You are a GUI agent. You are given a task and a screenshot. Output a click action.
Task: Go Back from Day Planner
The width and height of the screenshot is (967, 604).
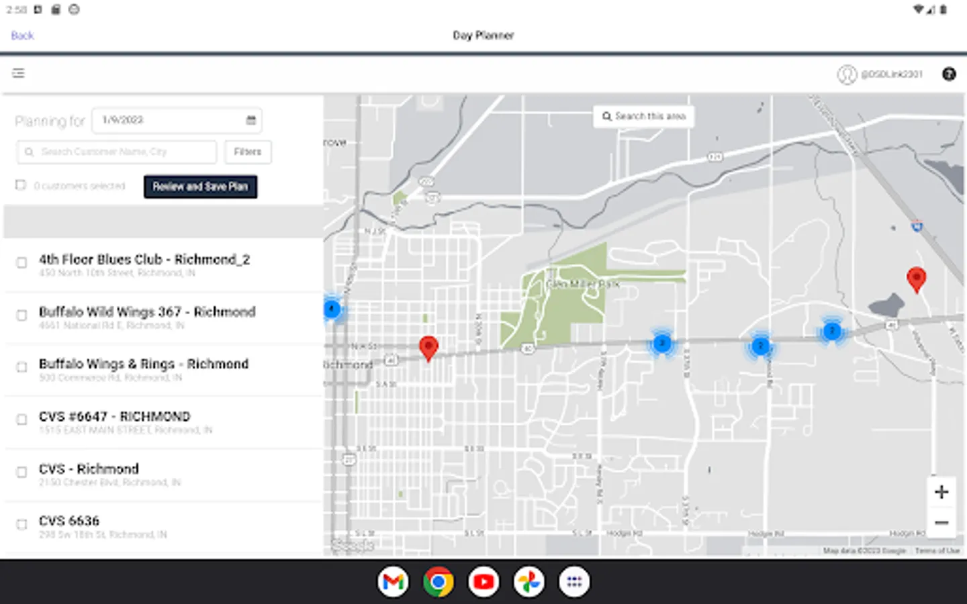22,36
